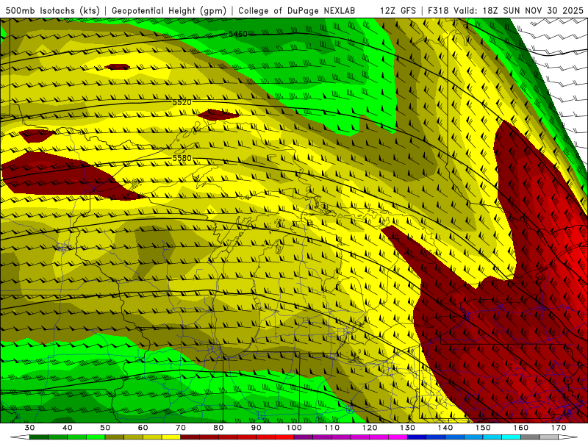Click the 60 value on the color scale
Viewport: 588px width, 441px height.
tap(143, 428)
